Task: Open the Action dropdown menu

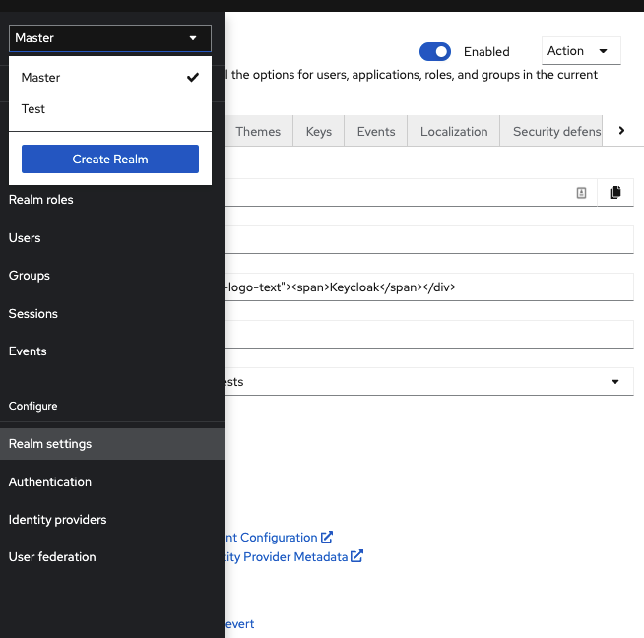Action: [580, 51]
